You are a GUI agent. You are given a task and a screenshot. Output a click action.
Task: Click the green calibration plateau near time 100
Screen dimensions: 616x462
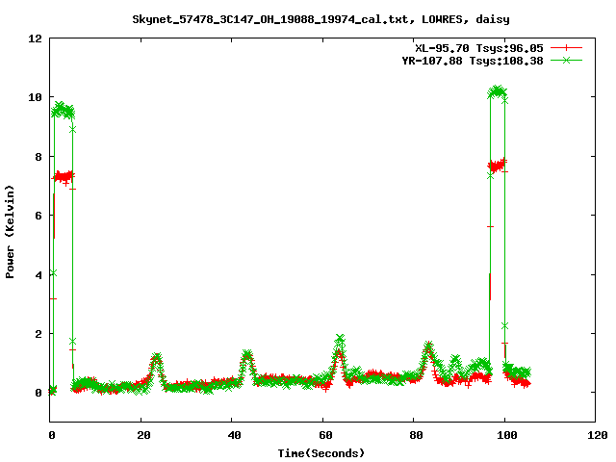(x=498, y=92)
